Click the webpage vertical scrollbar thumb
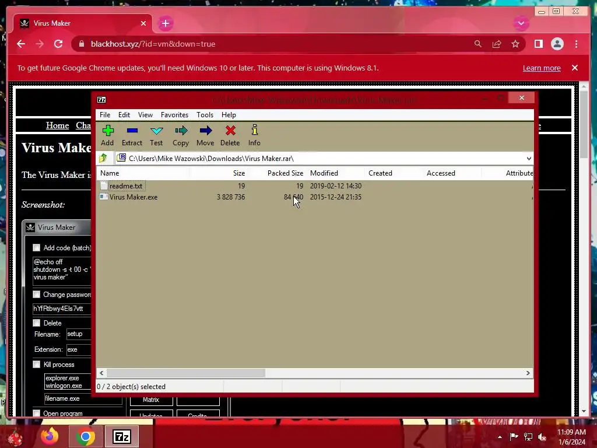Image resolution: width=597 pixels, height=448 pixels. [584, 124]
